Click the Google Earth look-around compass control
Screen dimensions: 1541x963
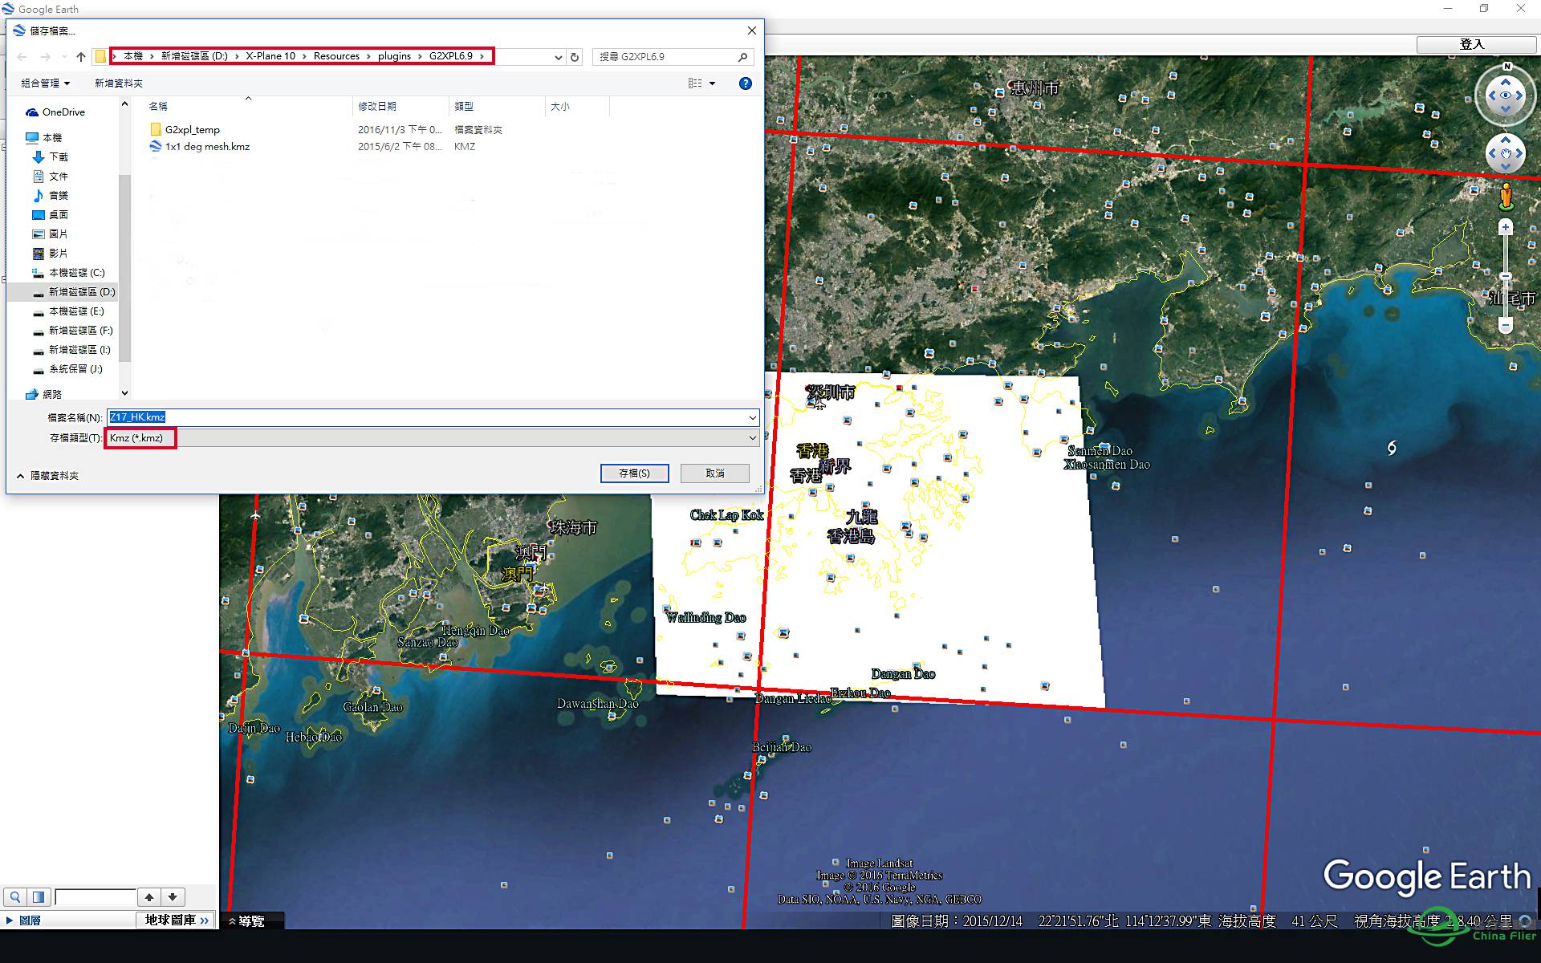tap(1505, 95)
